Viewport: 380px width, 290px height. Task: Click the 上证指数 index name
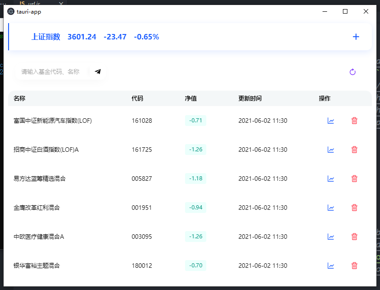(46, 37)
